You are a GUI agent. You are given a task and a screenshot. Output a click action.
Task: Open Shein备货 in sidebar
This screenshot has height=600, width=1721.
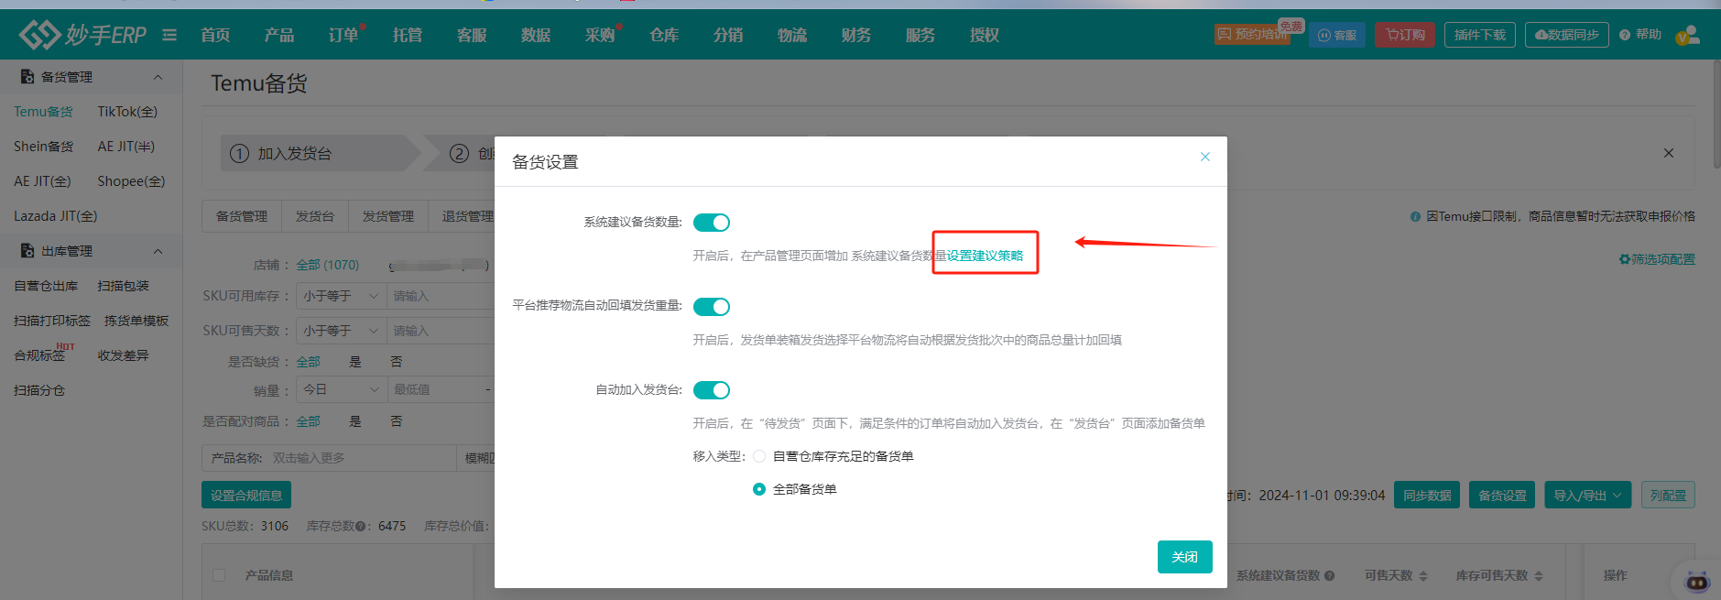pyautogui.click(x=43, y=147)
